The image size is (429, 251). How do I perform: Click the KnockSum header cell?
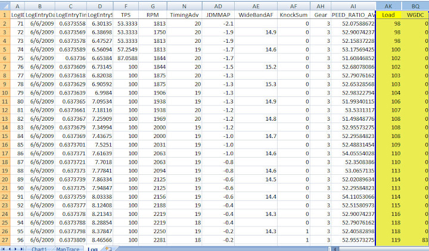(294, 15)
